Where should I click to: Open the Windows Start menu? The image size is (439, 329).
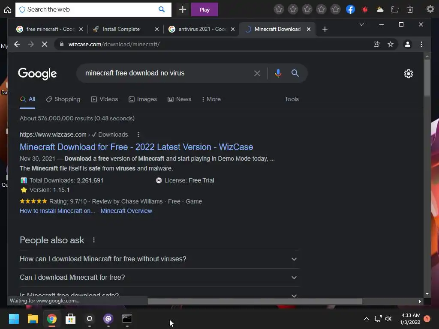pos(14,319)
